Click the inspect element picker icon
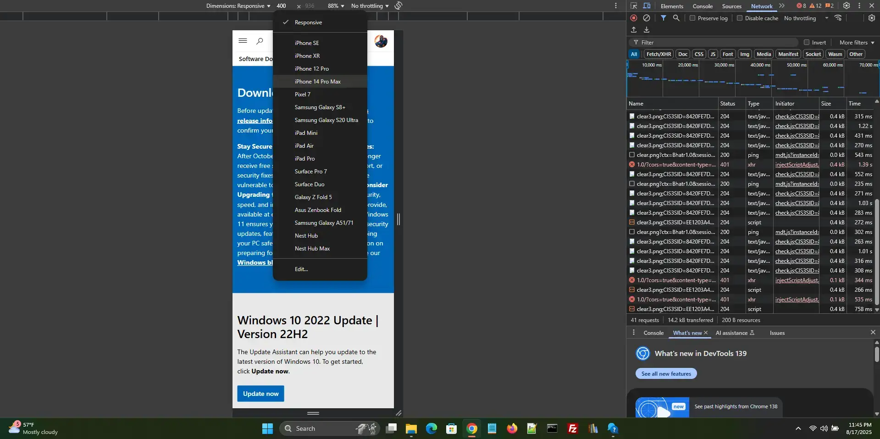 click(x=634, y=6)
